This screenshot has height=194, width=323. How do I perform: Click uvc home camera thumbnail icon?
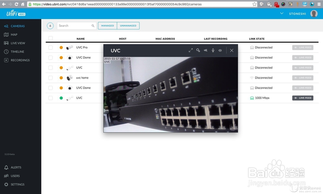70,78
